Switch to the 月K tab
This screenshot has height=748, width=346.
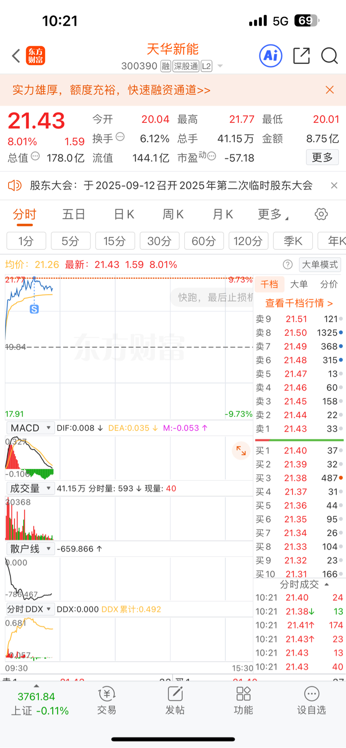[223, 214]
